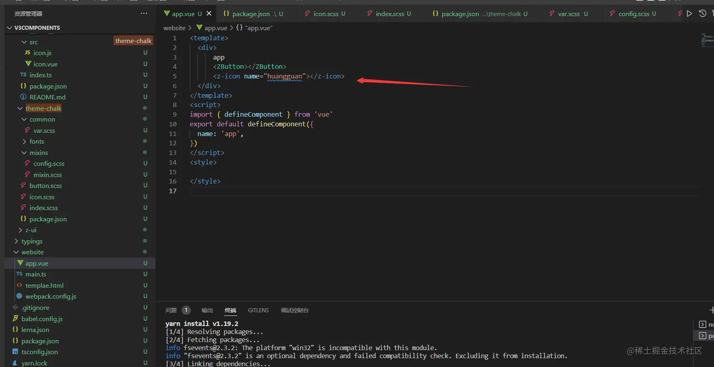Open config.scss in the file tree

[49, 164]
